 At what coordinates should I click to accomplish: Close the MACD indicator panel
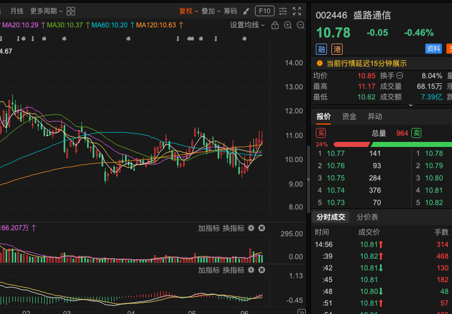(262, 270)
